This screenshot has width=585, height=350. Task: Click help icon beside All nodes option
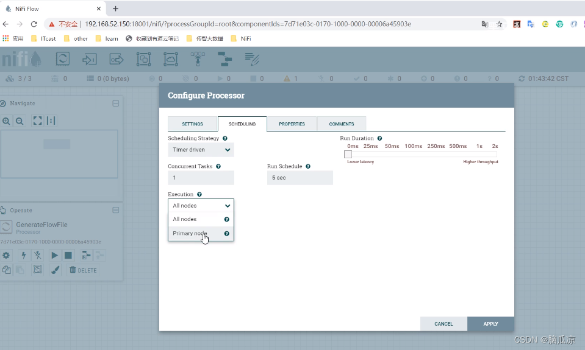click(x=226, y=219)
